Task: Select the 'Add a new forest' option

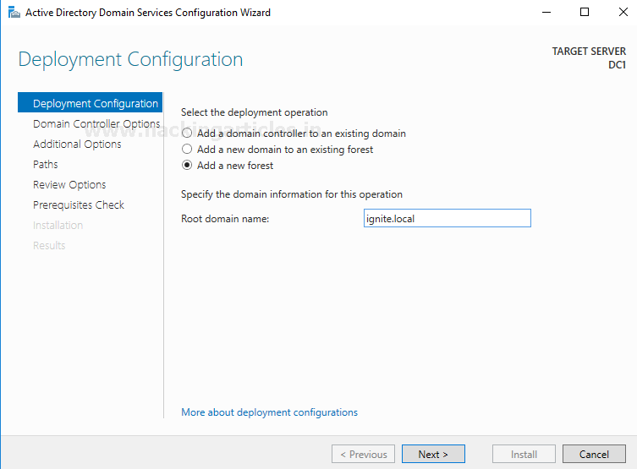Action: pos(187,166)
